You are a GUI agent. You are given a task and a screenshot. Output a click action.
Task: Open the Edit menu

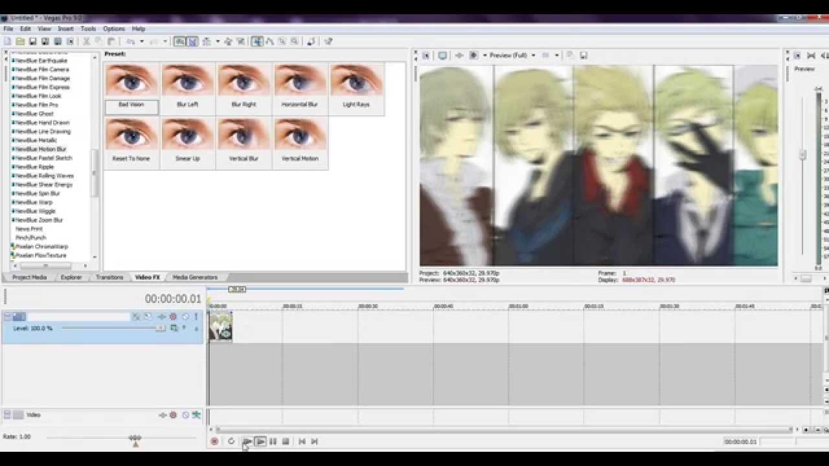click(25, 29)
